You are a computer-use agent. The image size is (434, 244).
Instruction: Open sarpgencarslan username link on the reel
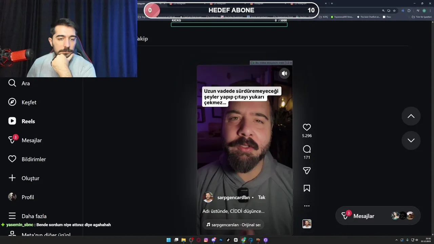233,198
